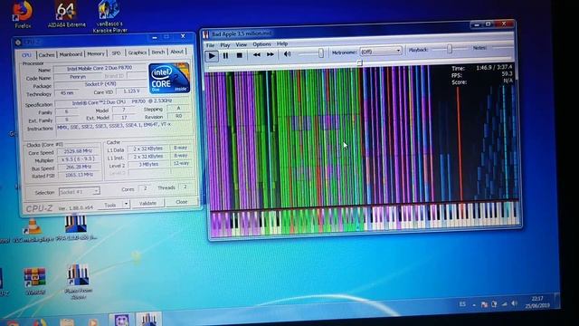
Task: Click the processor Name field P8700
Action: (100, 69)
